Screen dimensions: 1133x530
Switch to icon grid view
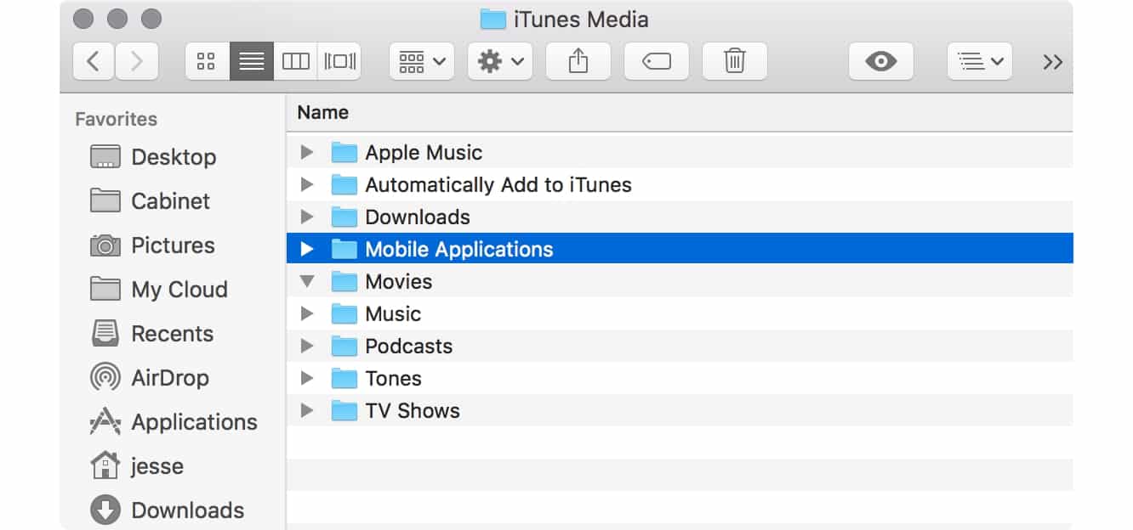tap(207, 61)
